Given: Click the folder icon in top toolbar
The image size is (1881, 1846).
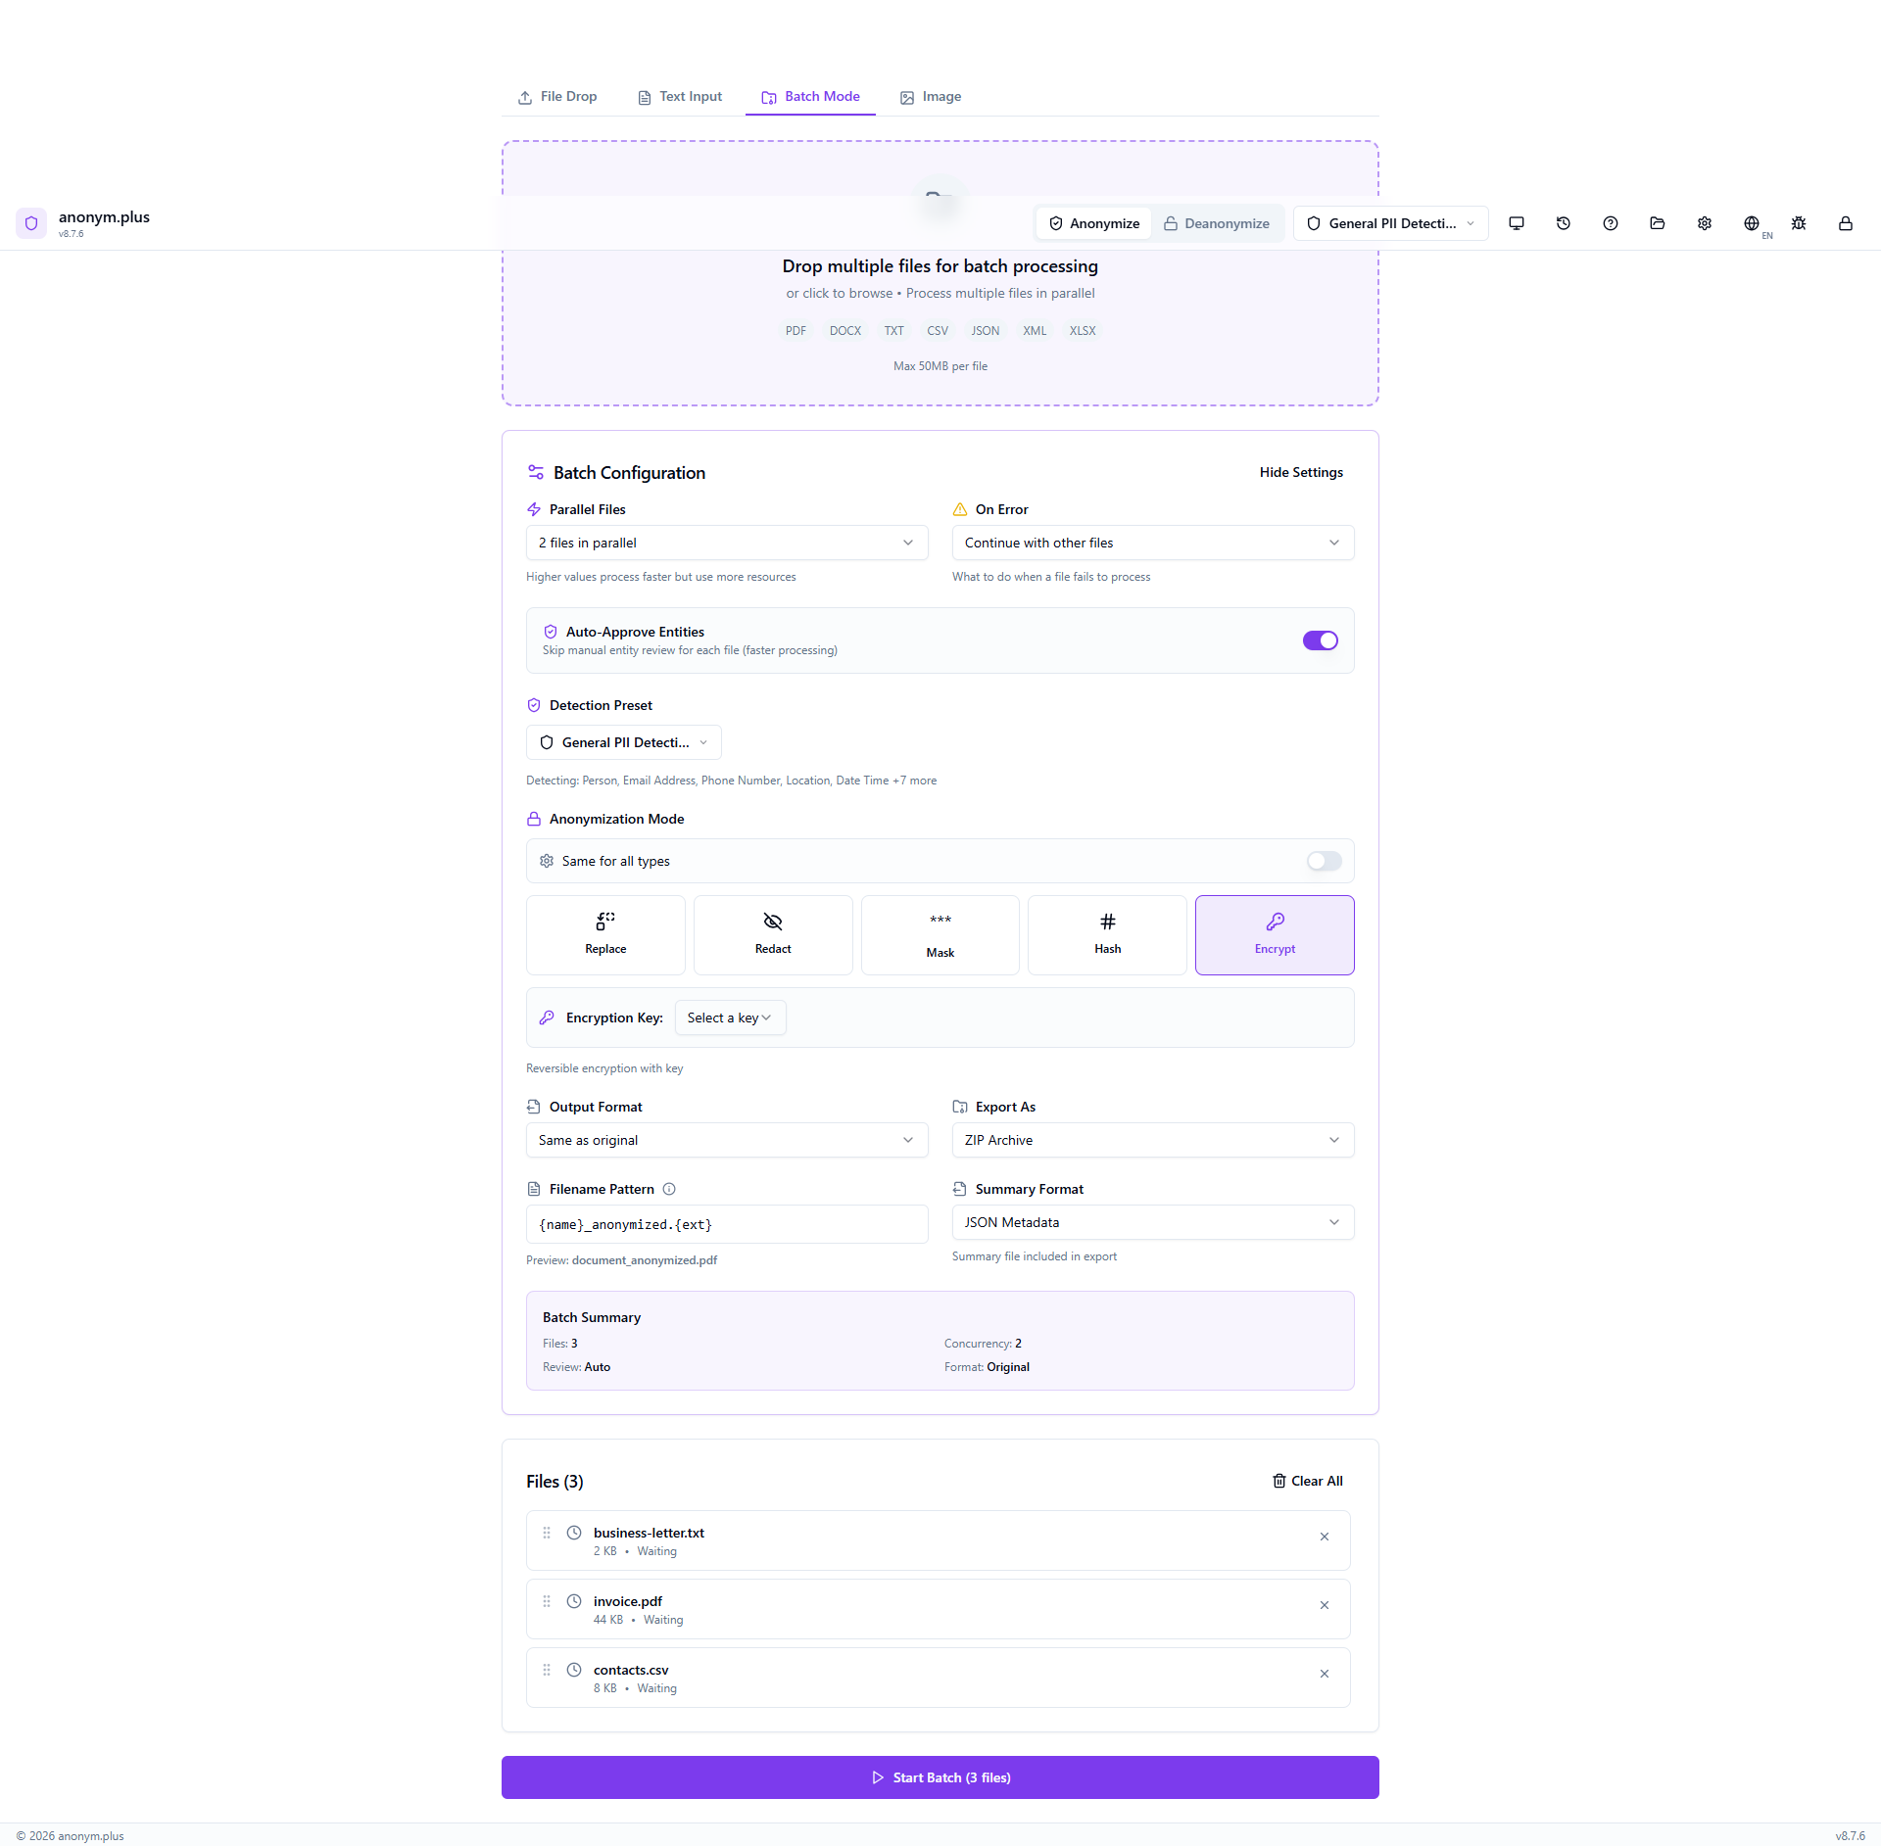Looking at the screenshot, I should (x=1658, y=223).
